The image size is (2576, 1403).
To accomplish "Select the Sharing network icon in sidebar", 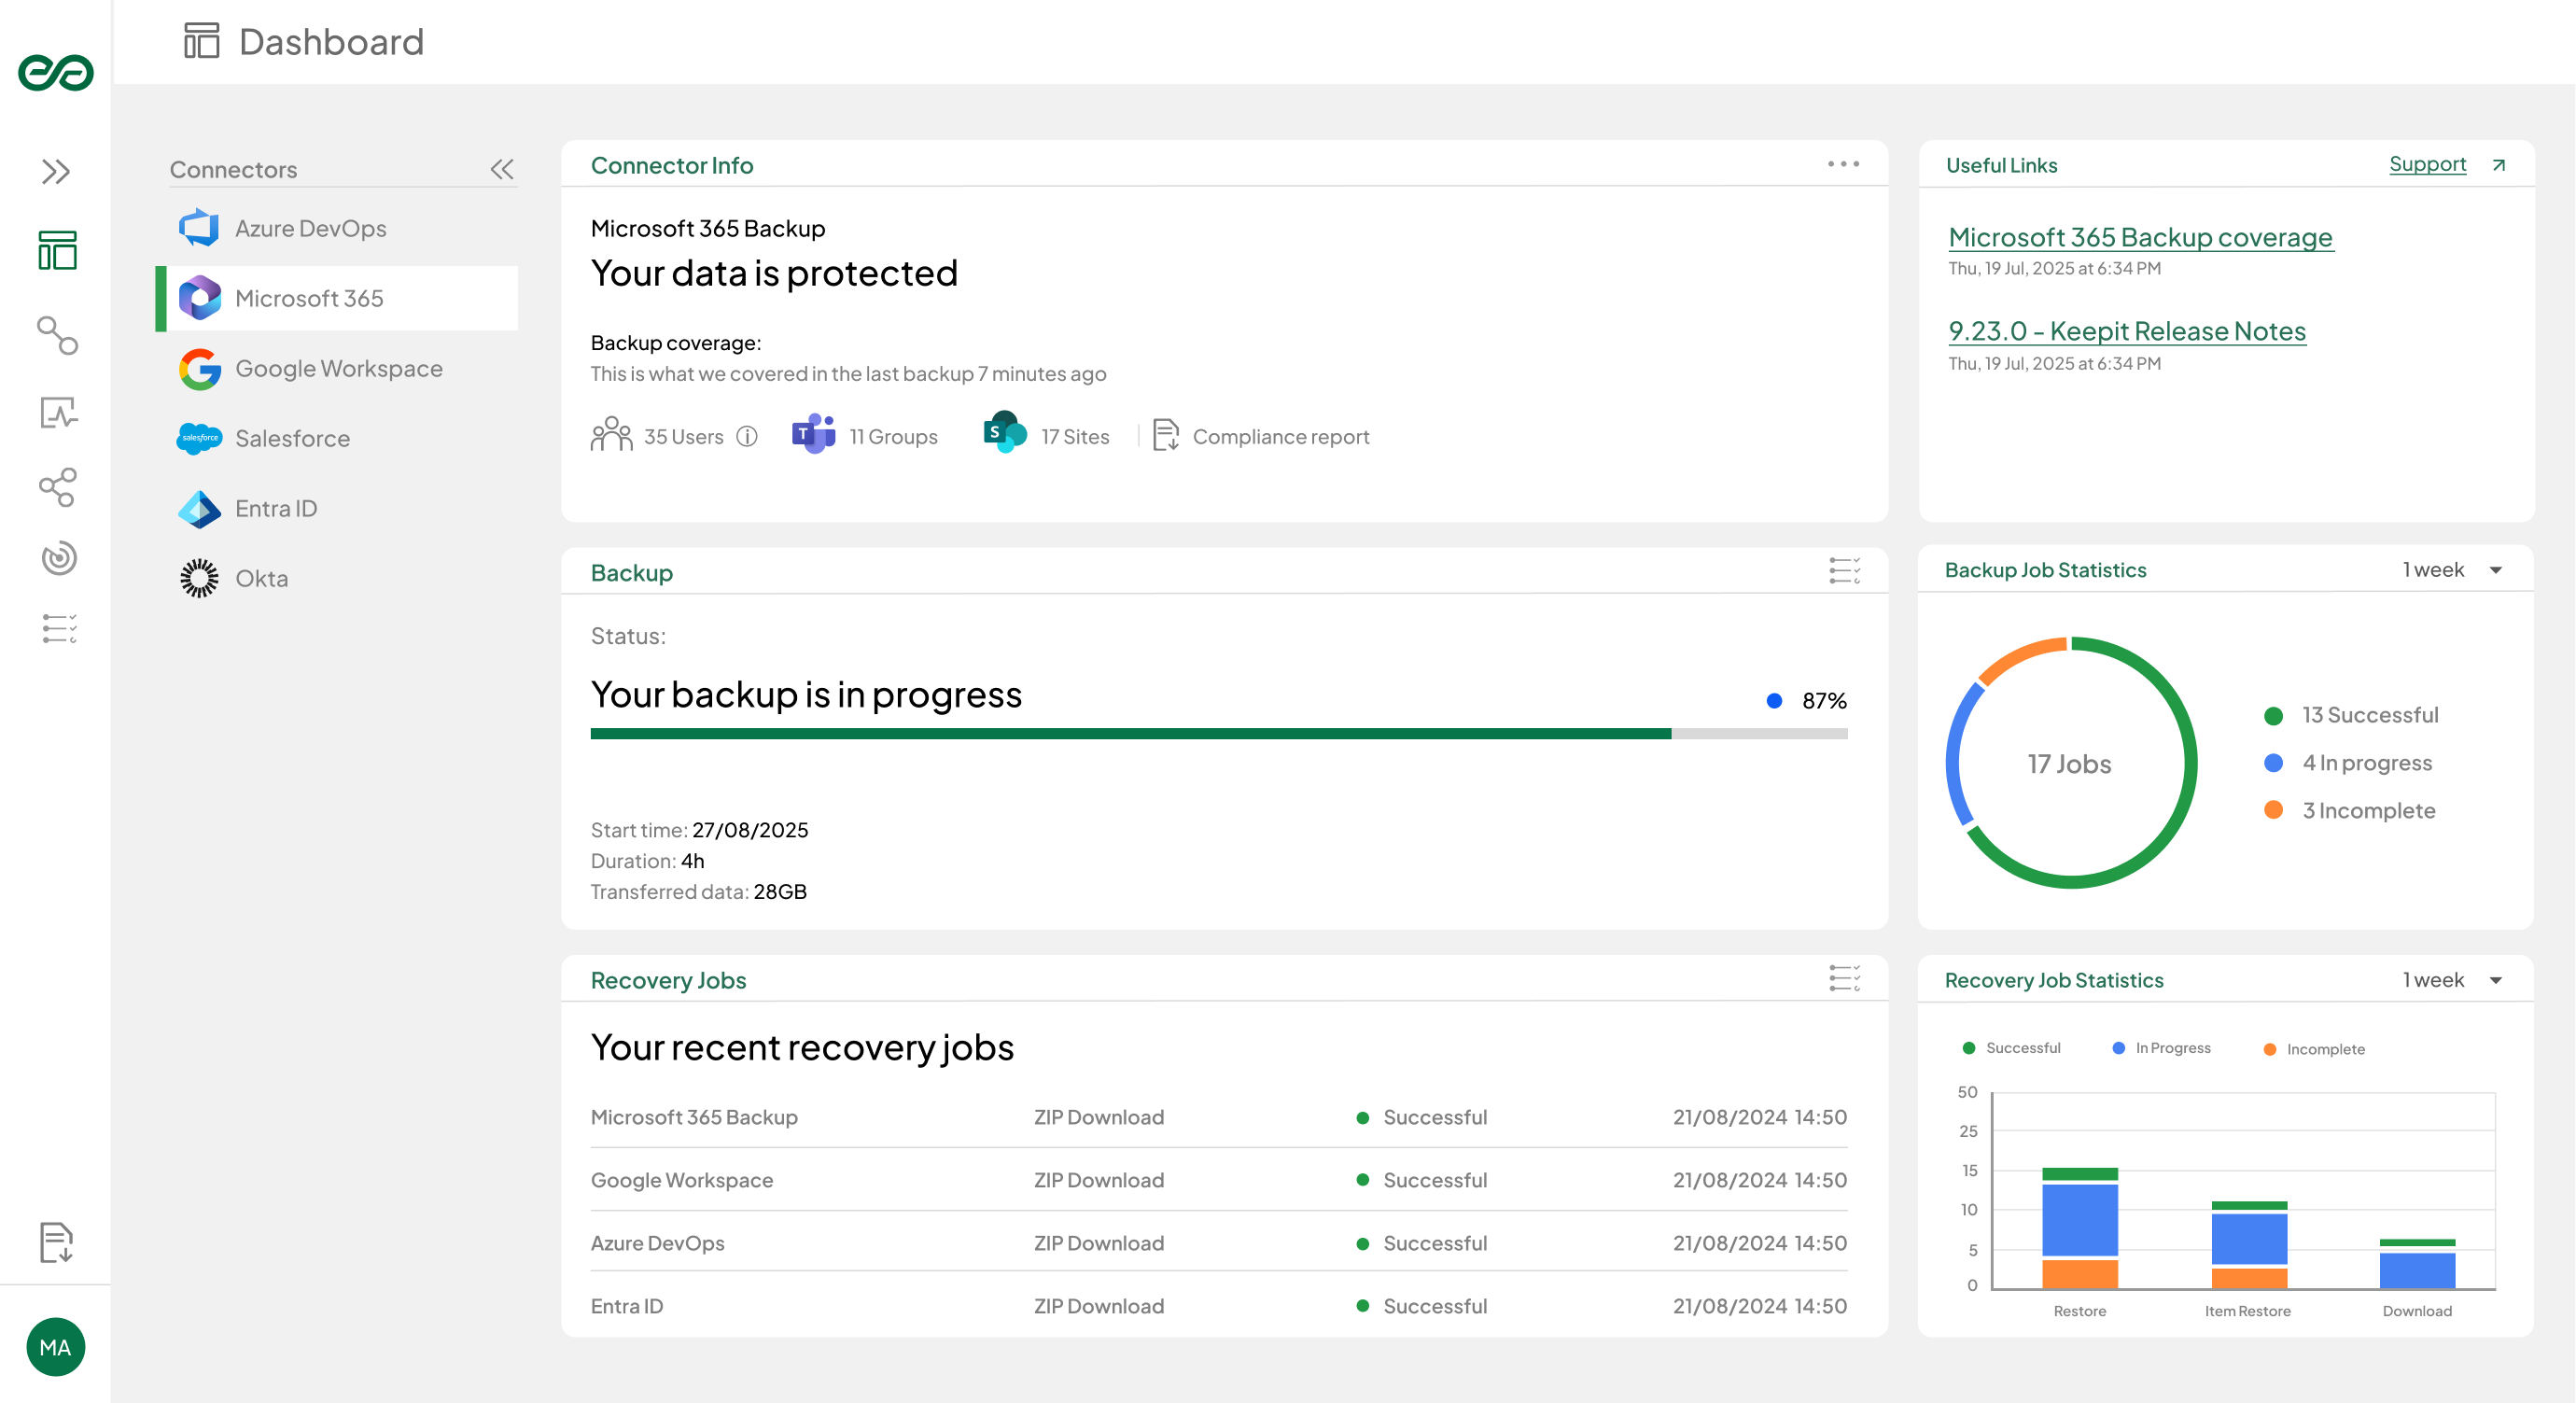I will [57, 488].
